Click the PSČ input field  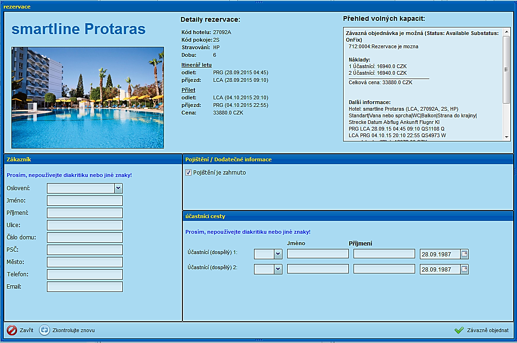click(85, 250)
